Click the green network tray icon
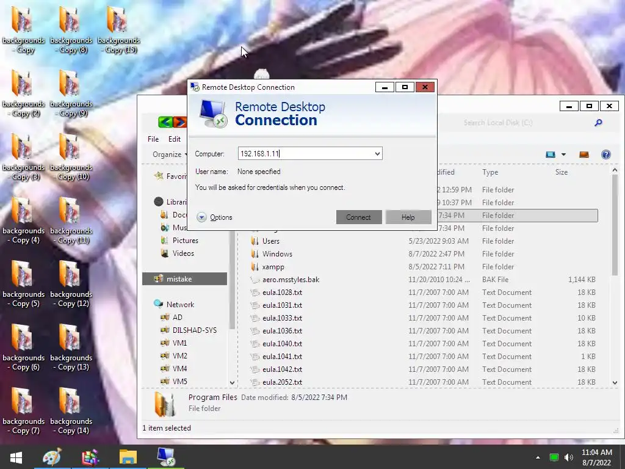 click(554, 457)
